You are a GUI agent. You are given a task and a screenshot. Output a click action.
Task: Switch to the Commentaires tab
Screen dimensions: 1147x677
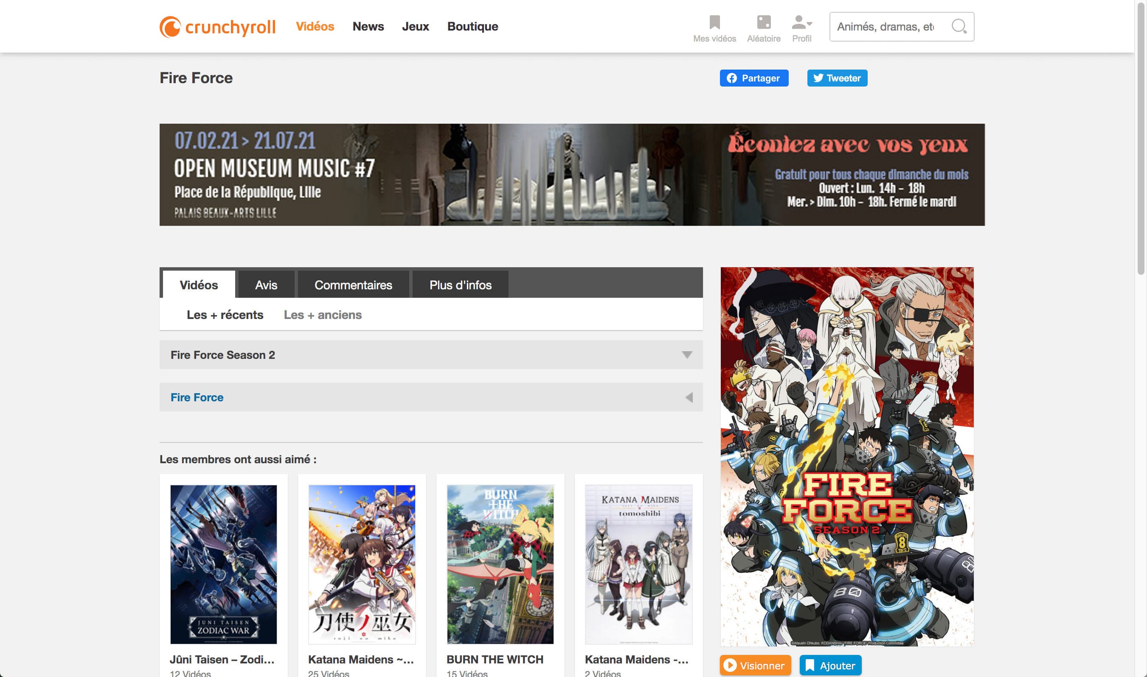[x=353, y=285]
